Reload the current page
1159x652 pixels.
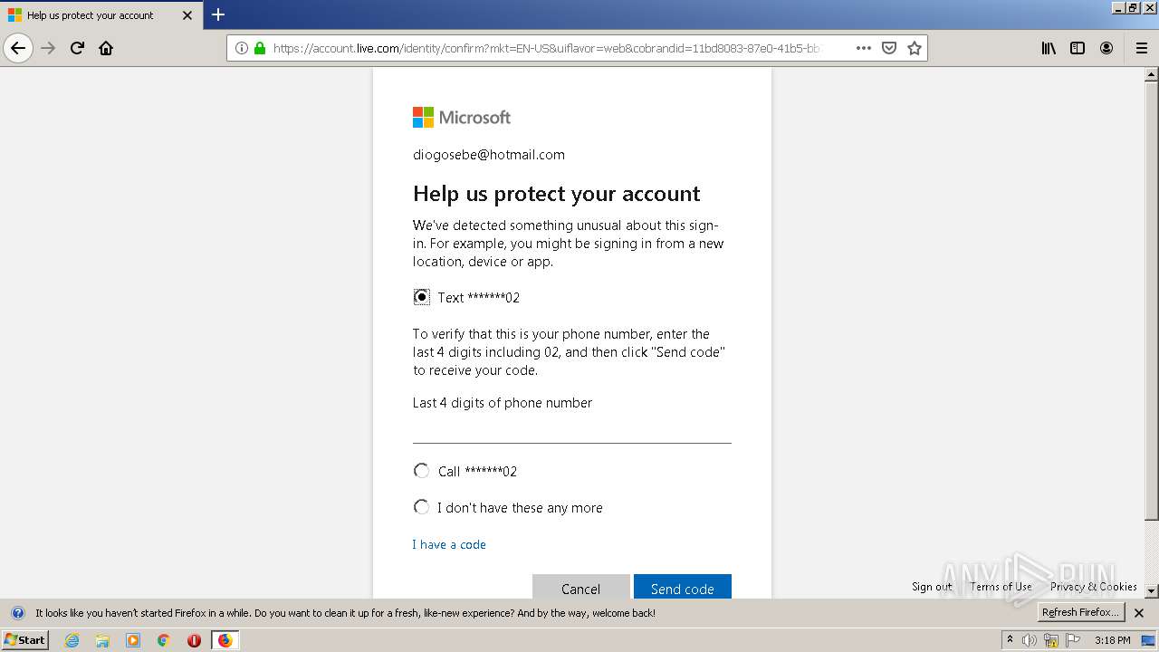pyautogui.click(x=77, y=48)
